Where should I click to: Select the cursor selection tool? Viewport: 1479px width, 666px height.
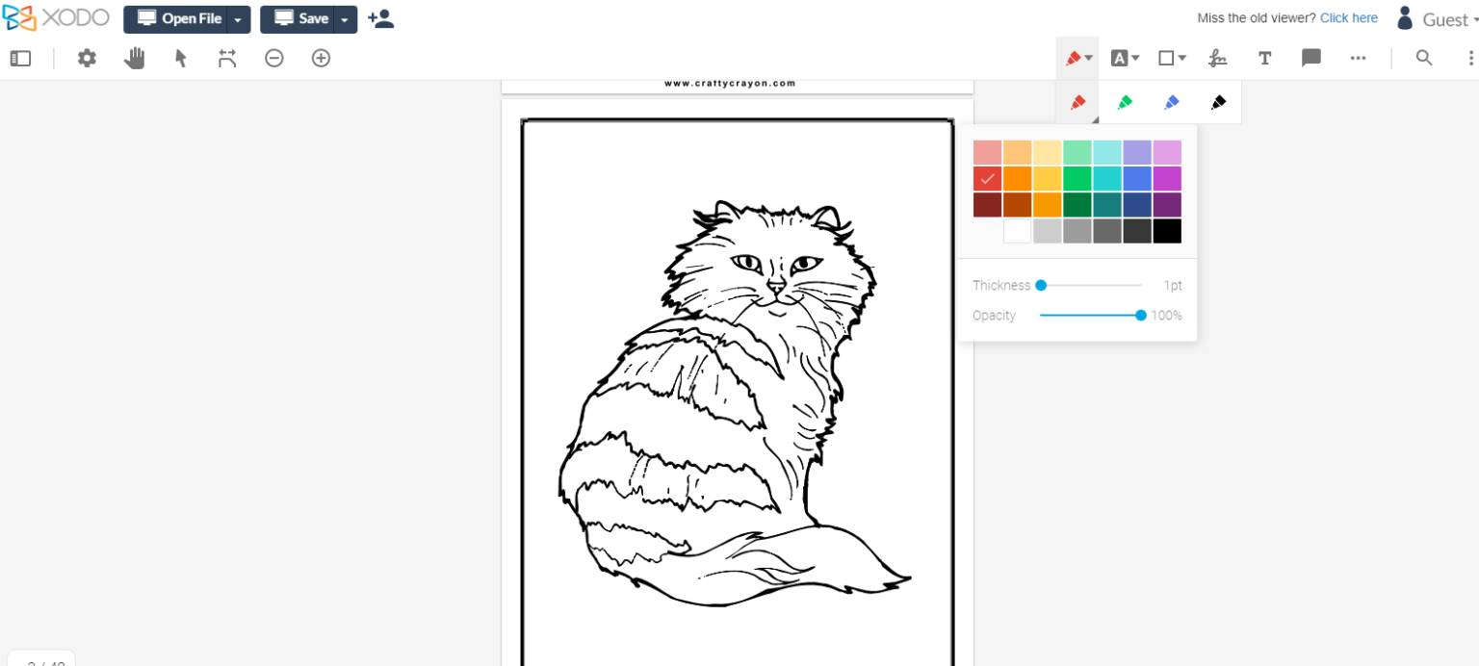(179, 58)
